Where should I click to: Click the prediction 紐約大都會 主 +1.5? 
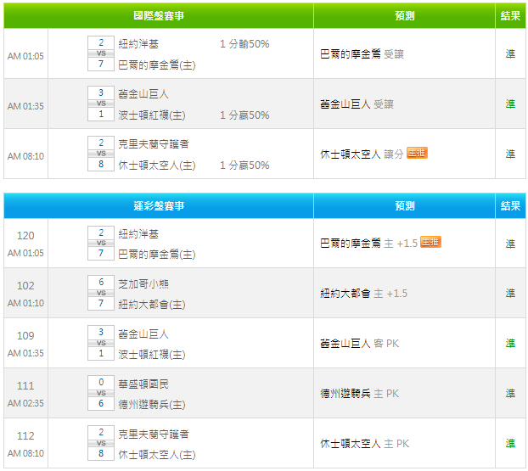tap(363, 294)
